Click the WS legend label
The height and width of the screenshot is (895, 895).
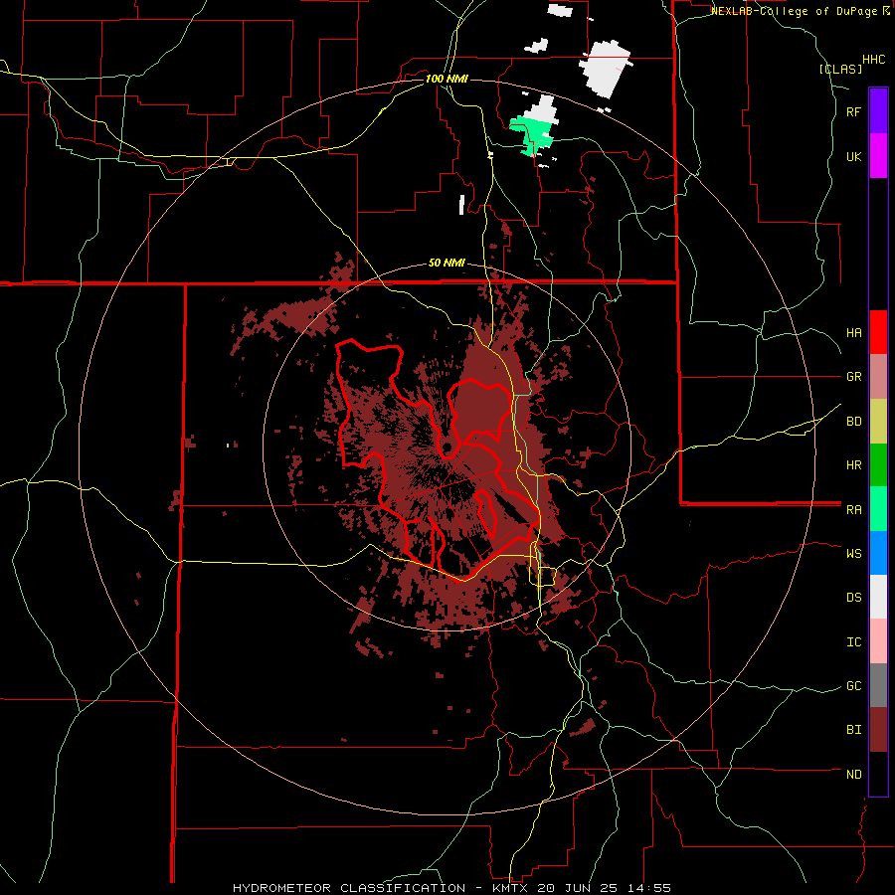coord(853,553)
